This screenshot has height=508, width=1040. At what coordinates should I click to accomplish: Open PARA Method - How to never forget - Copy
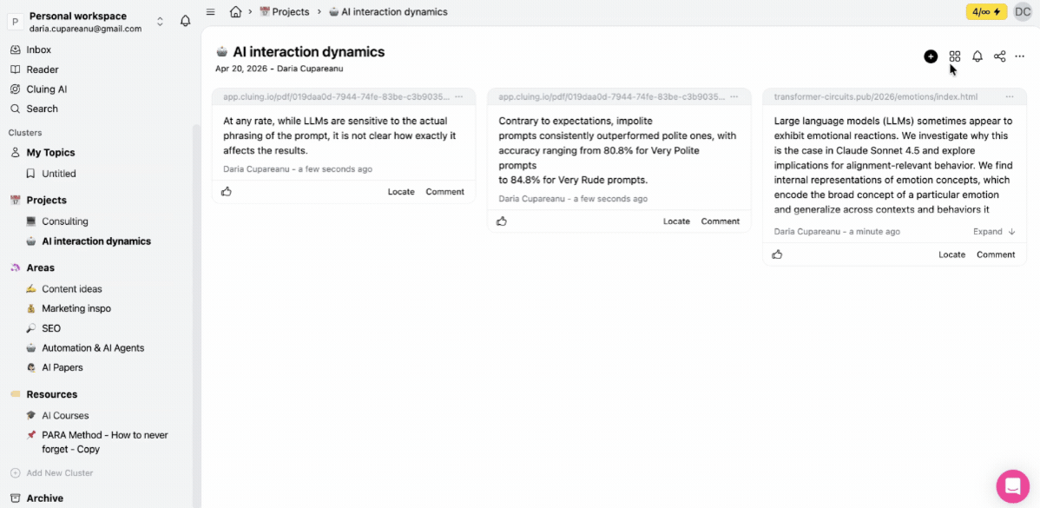(106, 442)
